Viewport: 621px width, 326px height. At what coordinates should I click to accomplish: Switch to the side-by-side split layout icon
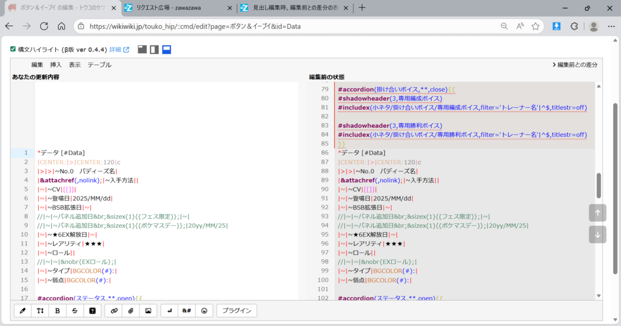coord(154,49)
